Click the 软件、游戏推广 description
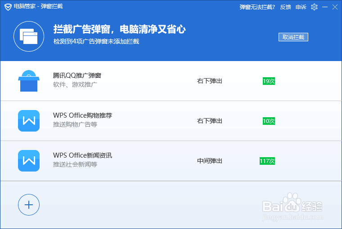The image size is (342, 229). tap(75, 84)
